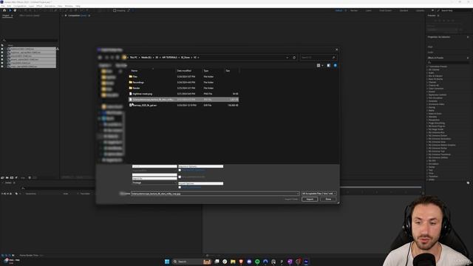The width and height of the screenshot is (473, 266).
Task: Click New folder in the import dialog
Action: point(121,65)
